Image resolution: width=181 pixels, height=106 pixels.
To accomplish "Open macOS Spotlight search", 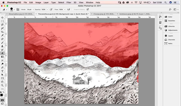I will (166, 2).
